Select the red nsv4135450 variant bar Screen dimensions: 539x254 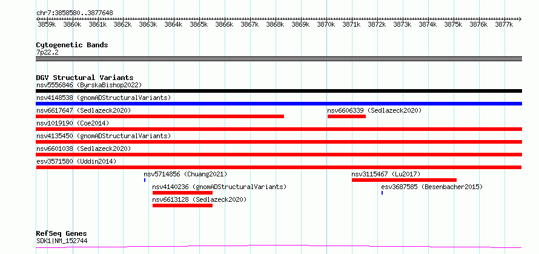279,142
